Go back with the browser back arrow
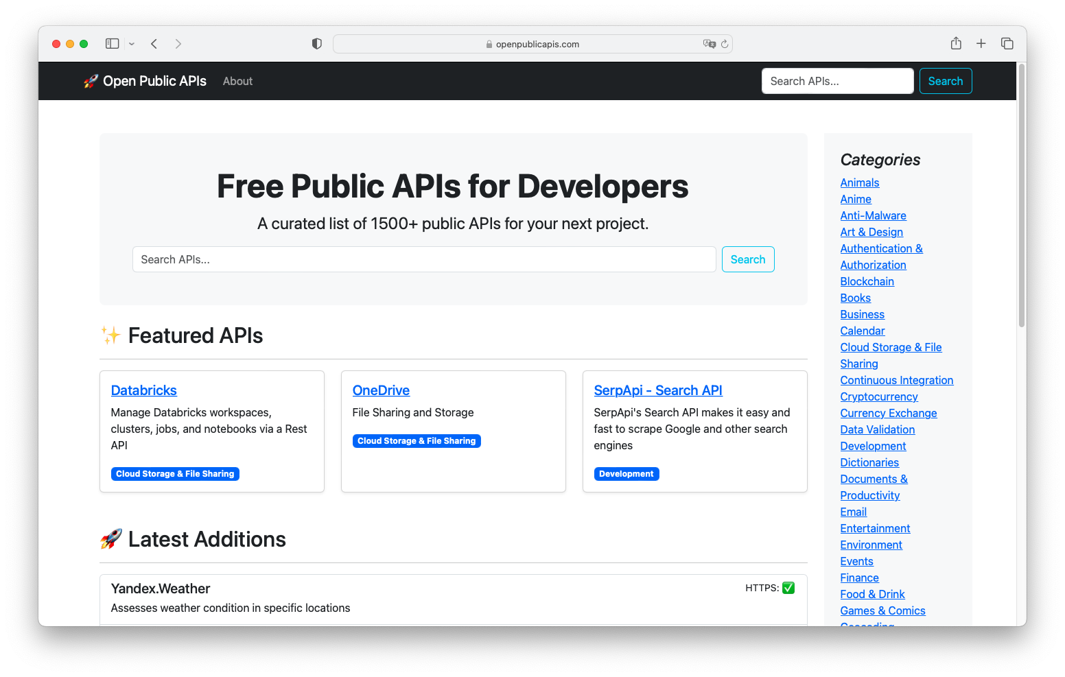The image size is (1065, 677). [154, 44]
